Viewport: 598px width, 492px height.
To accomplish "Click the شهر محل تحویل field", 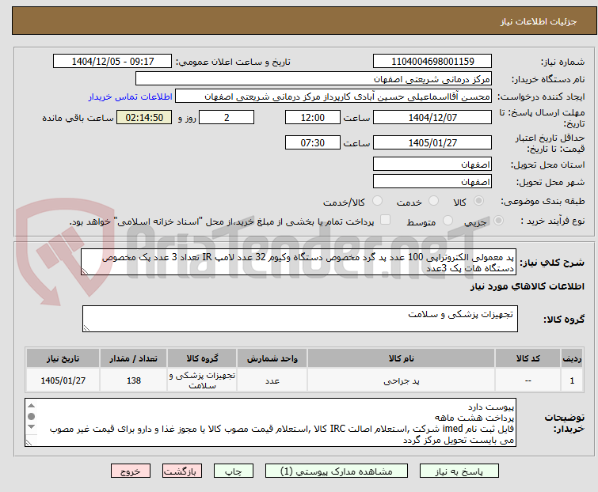I will (x=432, y=182).
